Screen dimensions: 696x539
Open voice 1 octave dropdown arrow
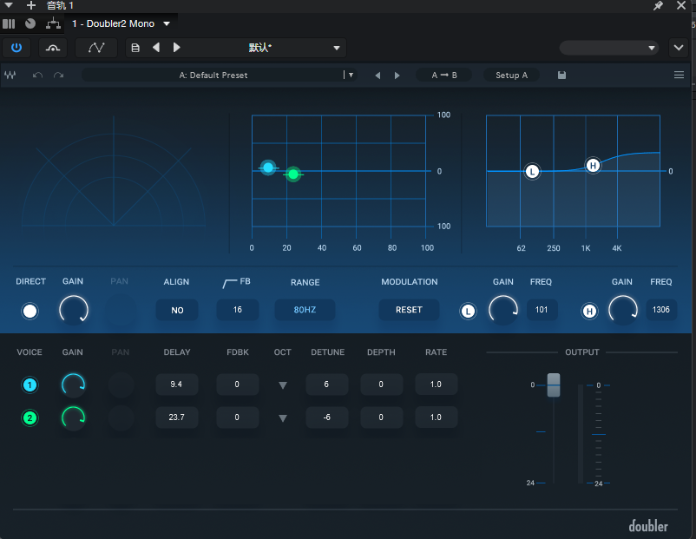tap(282, 385)
